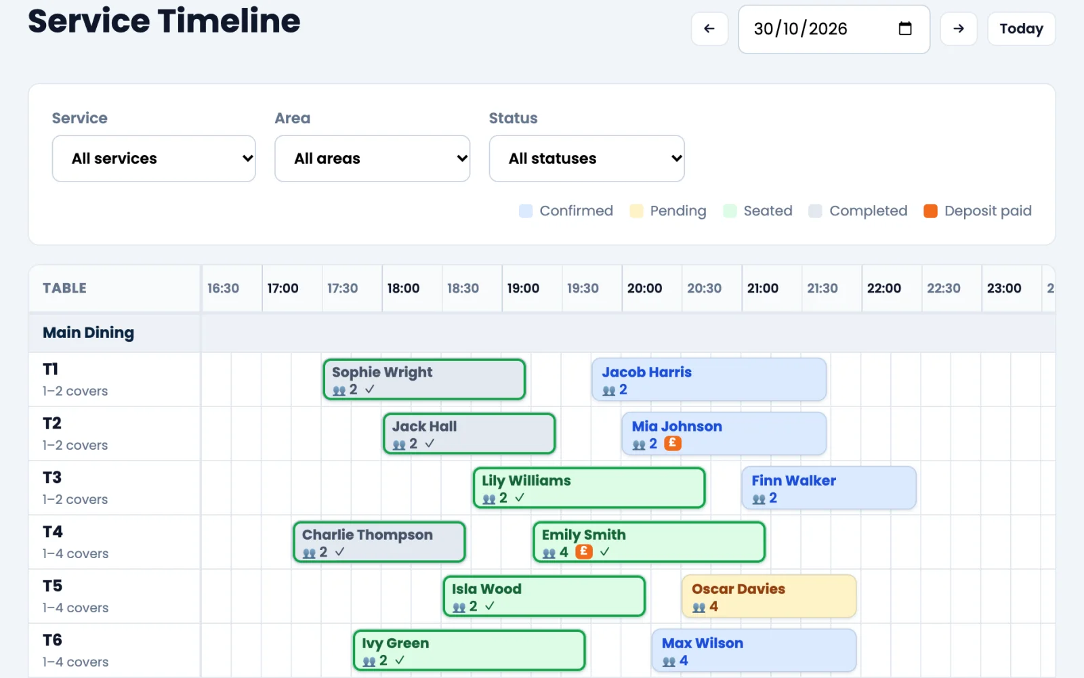
Task: Click the Seated legend swatch
Action: coord(730,211)
